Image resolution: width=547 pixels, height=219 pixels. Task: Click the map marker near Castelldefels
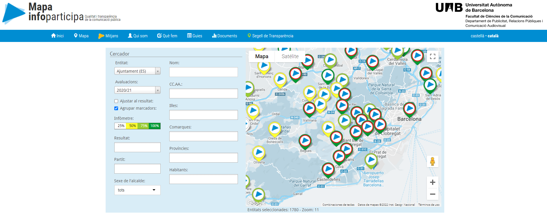click(328, 169)
